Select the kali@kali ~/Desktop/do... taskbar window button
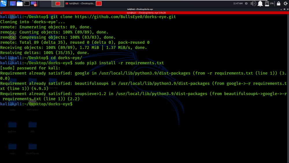 click(80, 3)
